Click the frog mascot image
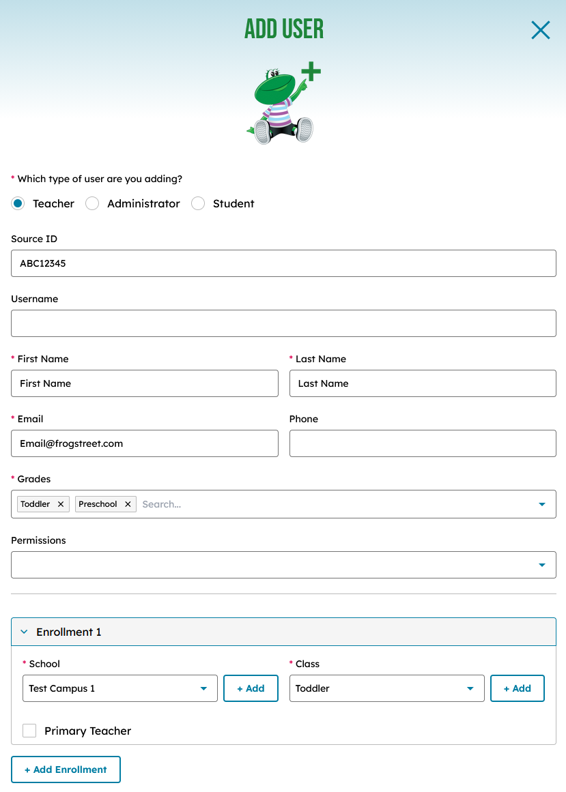Image resolution: width=566 pixels, height=792 pixels. 283,102
